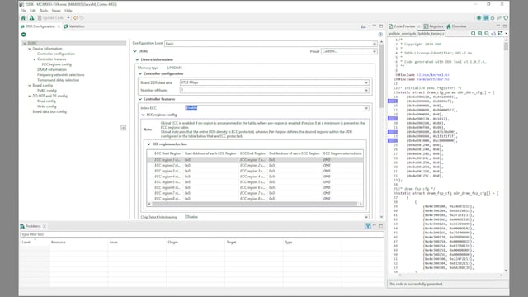Click the help question mark icon

click(x=380, y=35)
